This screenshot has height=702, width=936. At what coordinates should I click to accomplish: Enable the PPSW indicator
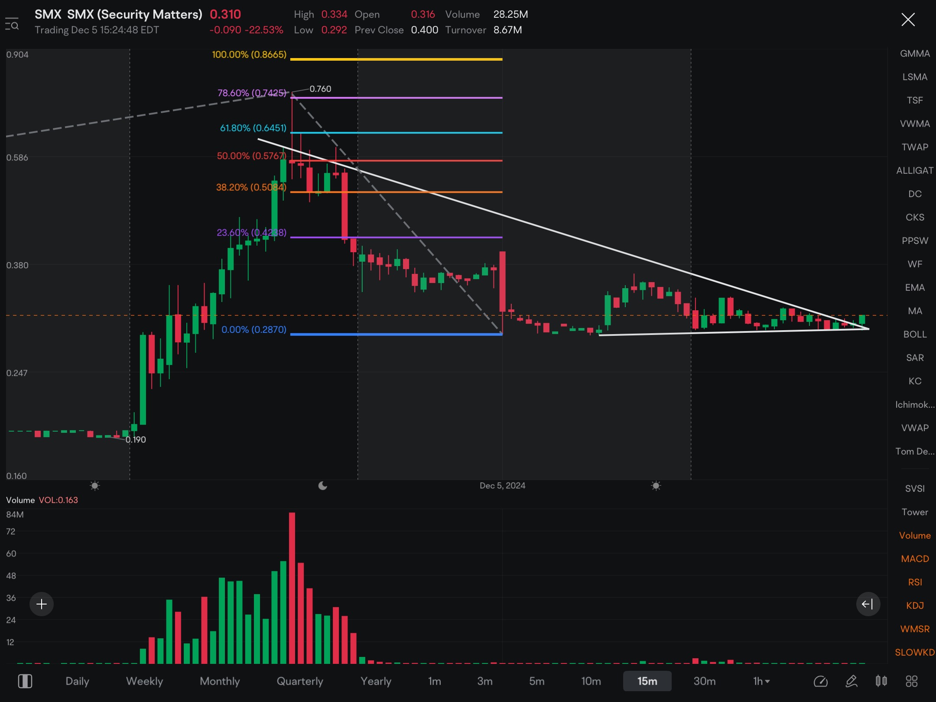pos(915,241)
